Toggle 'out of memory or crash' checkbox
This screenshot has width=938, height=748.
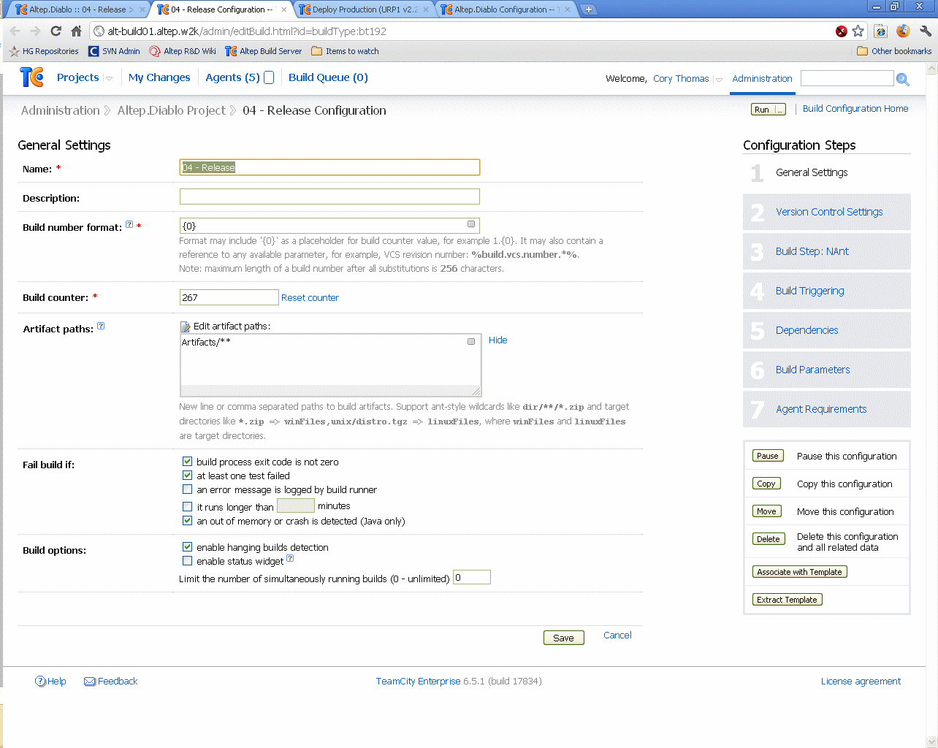(x=187, y=521)
